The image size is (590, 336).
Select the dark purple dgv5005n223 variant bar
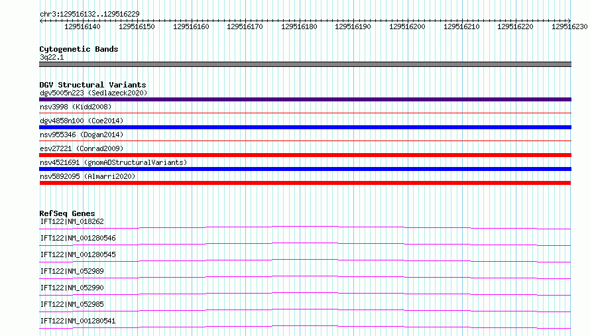pyautogui.click(x=305, y=99)
